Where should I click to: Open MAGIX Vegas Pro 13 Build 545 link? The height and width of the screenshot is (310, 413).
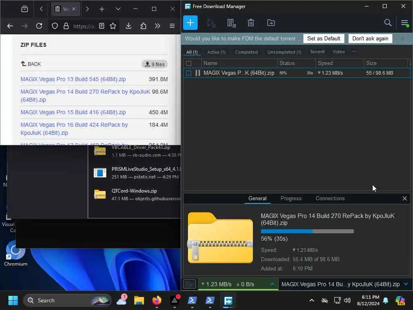pyautogui.click(x=73, y=80)
